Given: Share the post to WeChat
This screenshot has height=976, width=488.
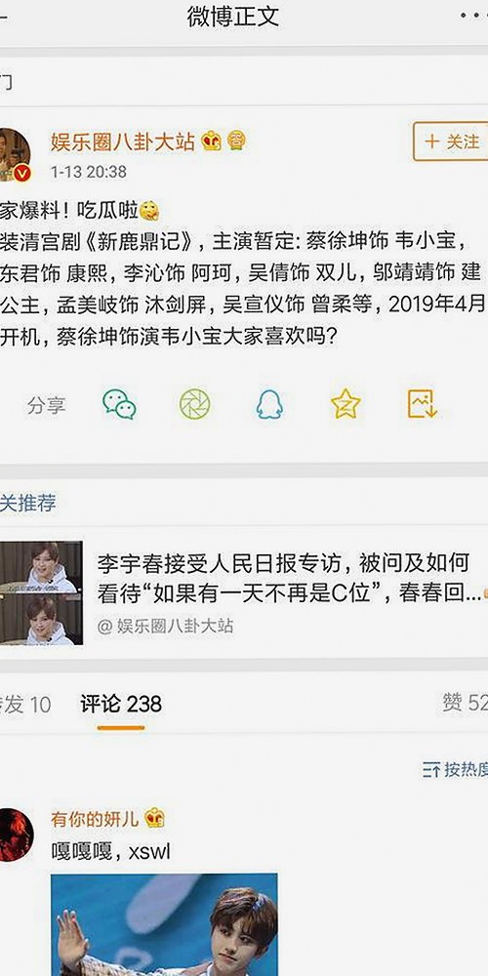Looking at the screenshot, I should 119,404.
